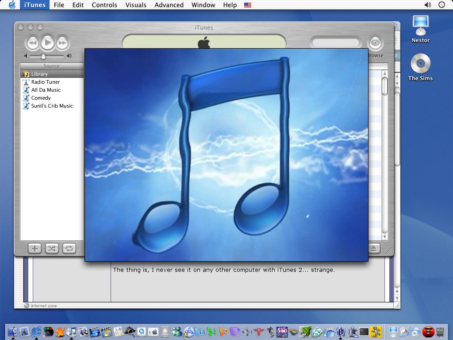Viewport: 453px width, 340px height.
Task: Open Internet Explorer from the Dock
Action: [x=36, y=332]
